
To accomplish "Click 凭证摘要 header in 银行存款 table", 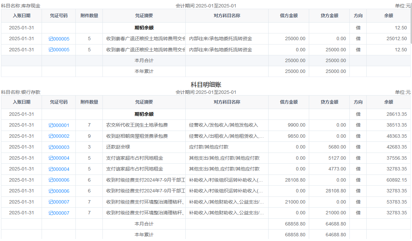I will tap(144, 102).
